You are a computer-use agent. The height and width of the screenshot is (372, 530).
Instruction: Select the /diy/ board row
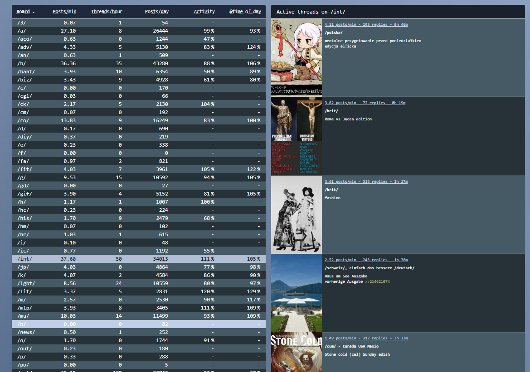coord(139,137)
